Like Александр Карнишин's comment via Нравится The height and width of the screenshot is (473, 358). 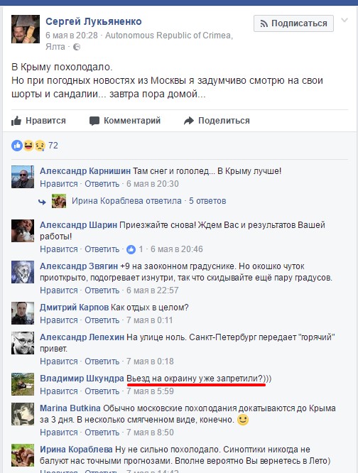tap(59, 184)
